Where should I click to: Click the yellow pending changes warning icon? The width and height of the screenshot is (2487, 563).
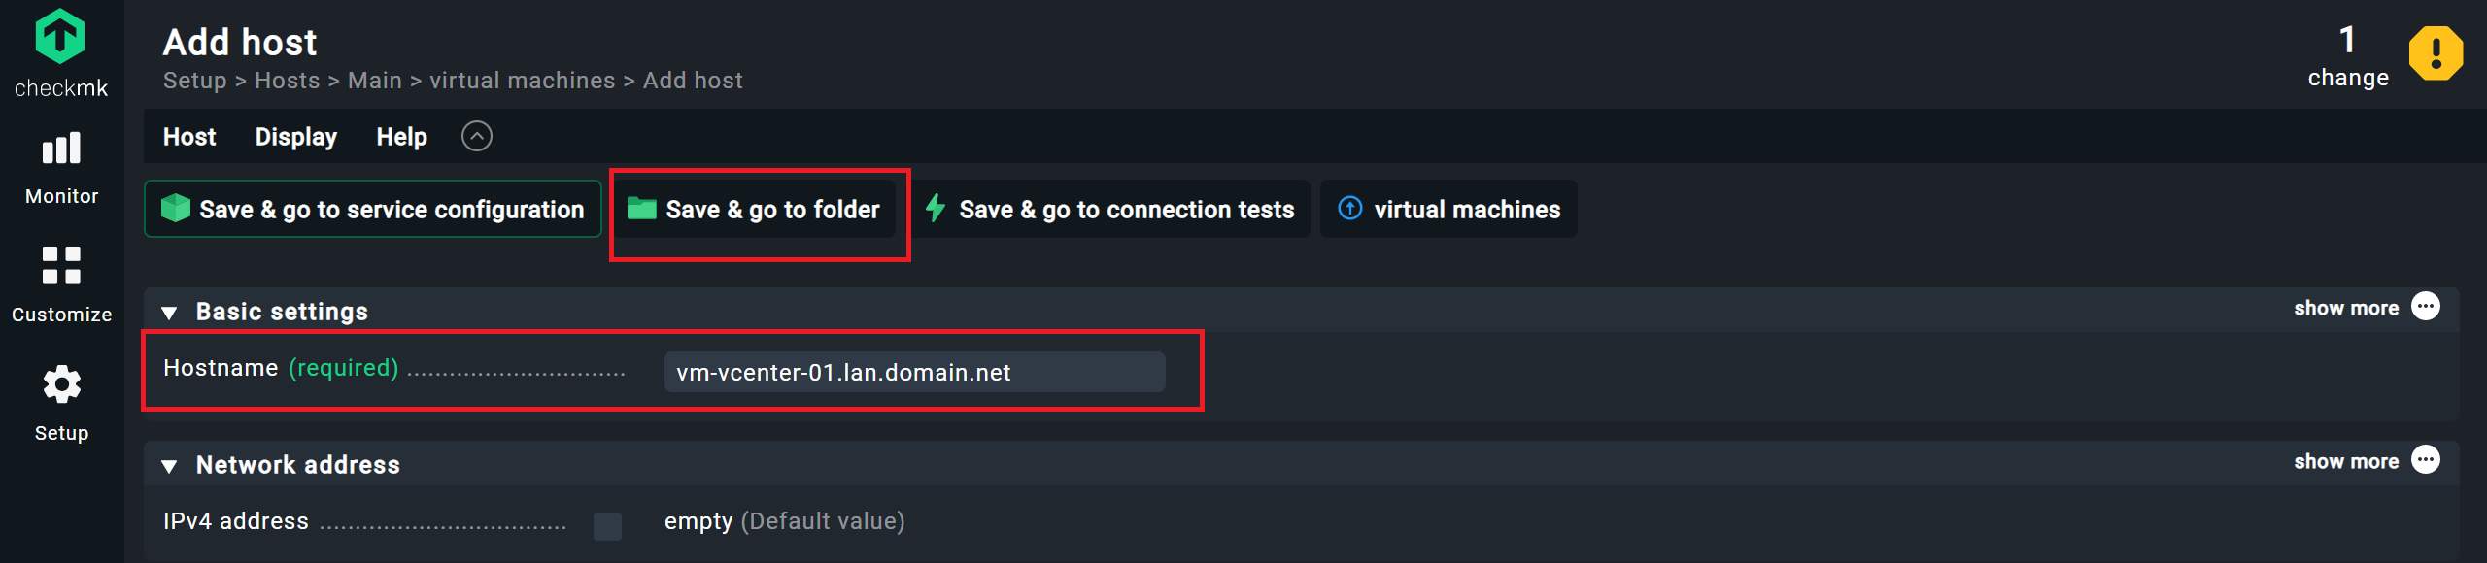[2436, 53]
